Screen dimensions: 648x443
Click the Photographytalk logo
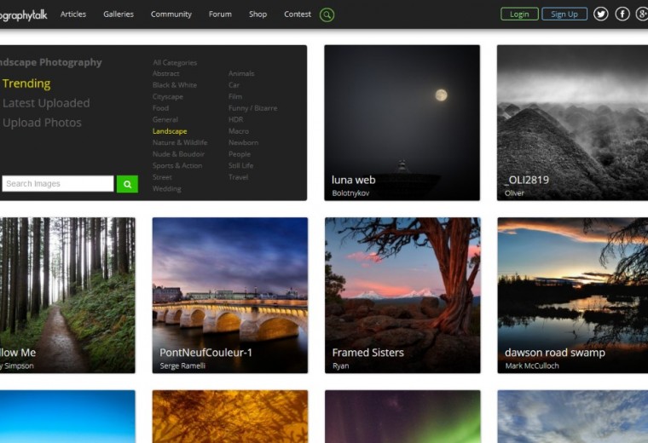click(23, 15)
